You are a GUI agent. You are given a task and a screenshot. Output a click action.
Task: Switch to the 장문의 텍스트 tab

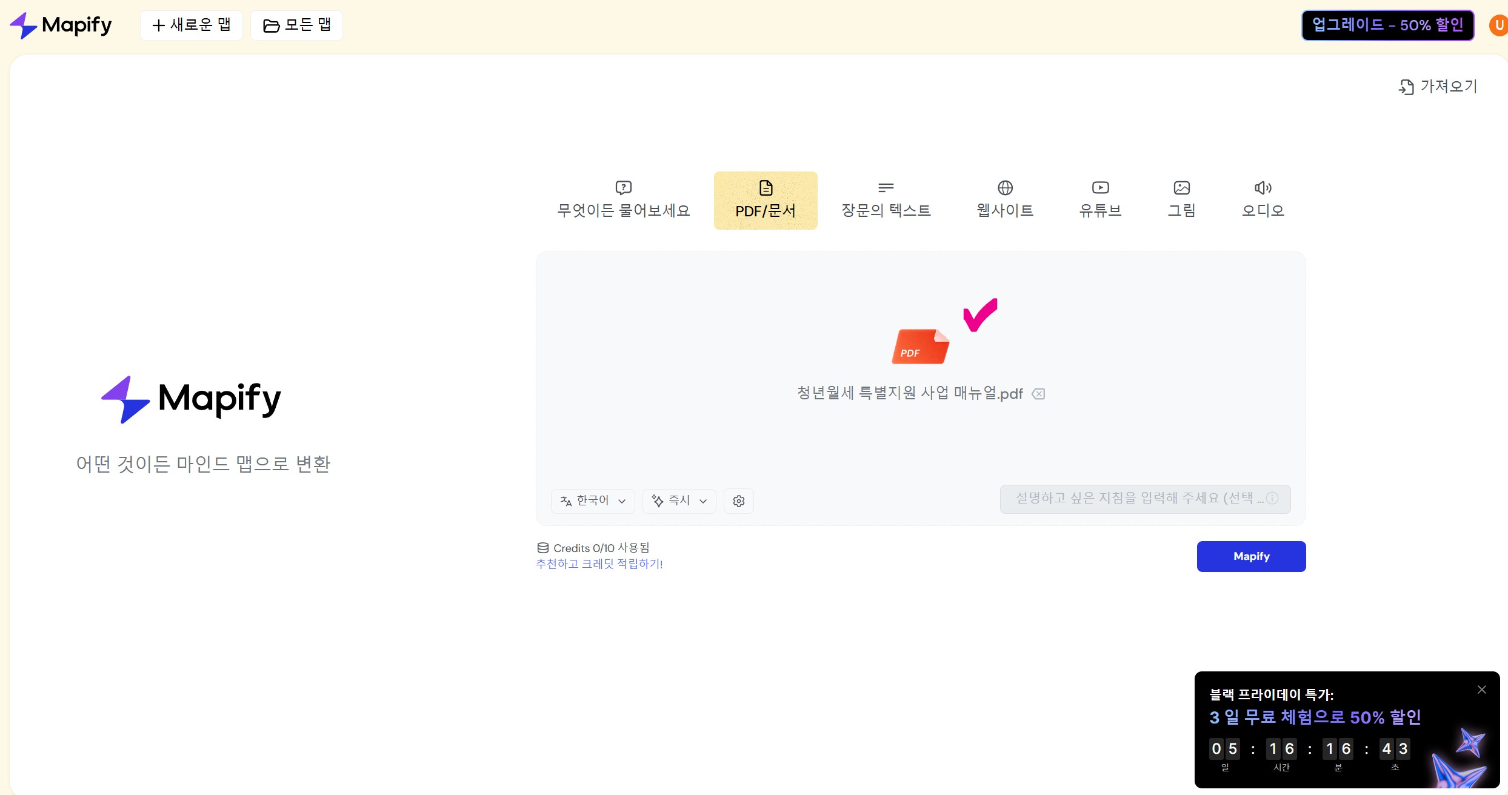click(x=886, y=200)
